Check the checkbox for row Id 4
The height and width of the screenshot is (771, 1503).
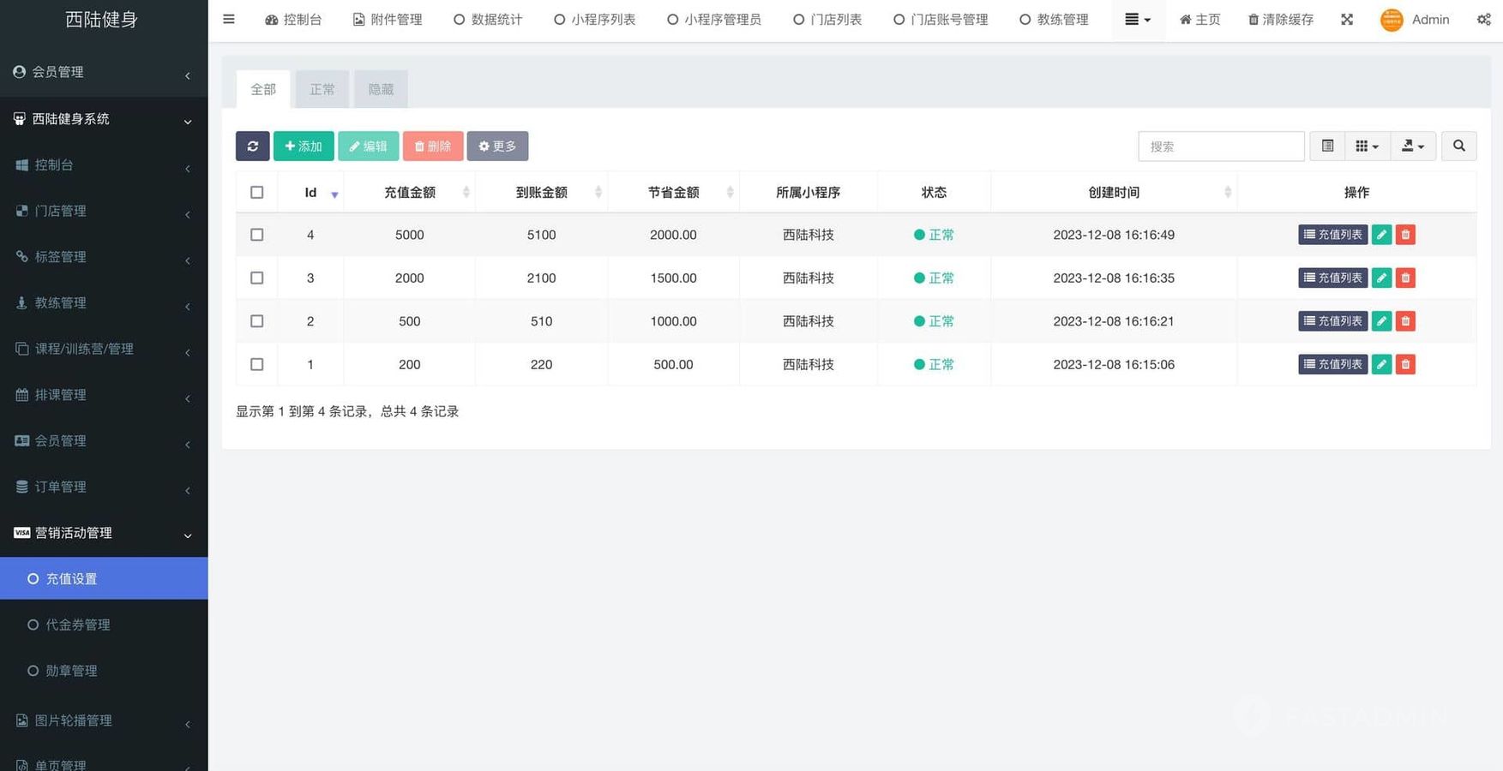(x=256, y=235)
